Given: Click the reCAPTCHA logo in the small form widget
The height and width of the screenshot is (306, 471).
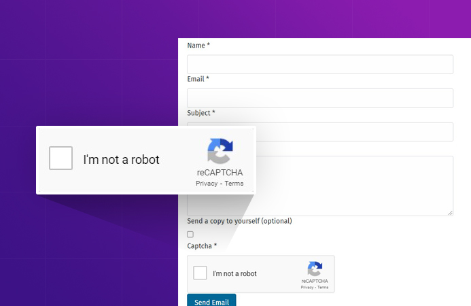Looking at the screenshot, I should tap(315, 269).
